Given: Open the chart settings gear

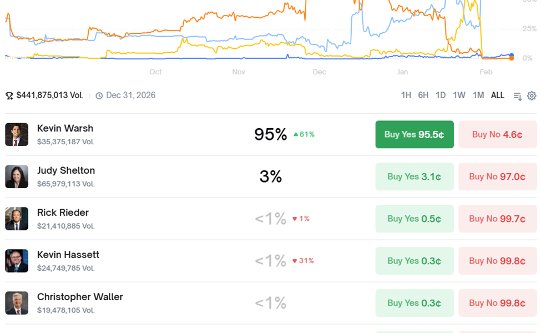Looking at the screenshot, I should pyautogui.click(x=531, y=95).
